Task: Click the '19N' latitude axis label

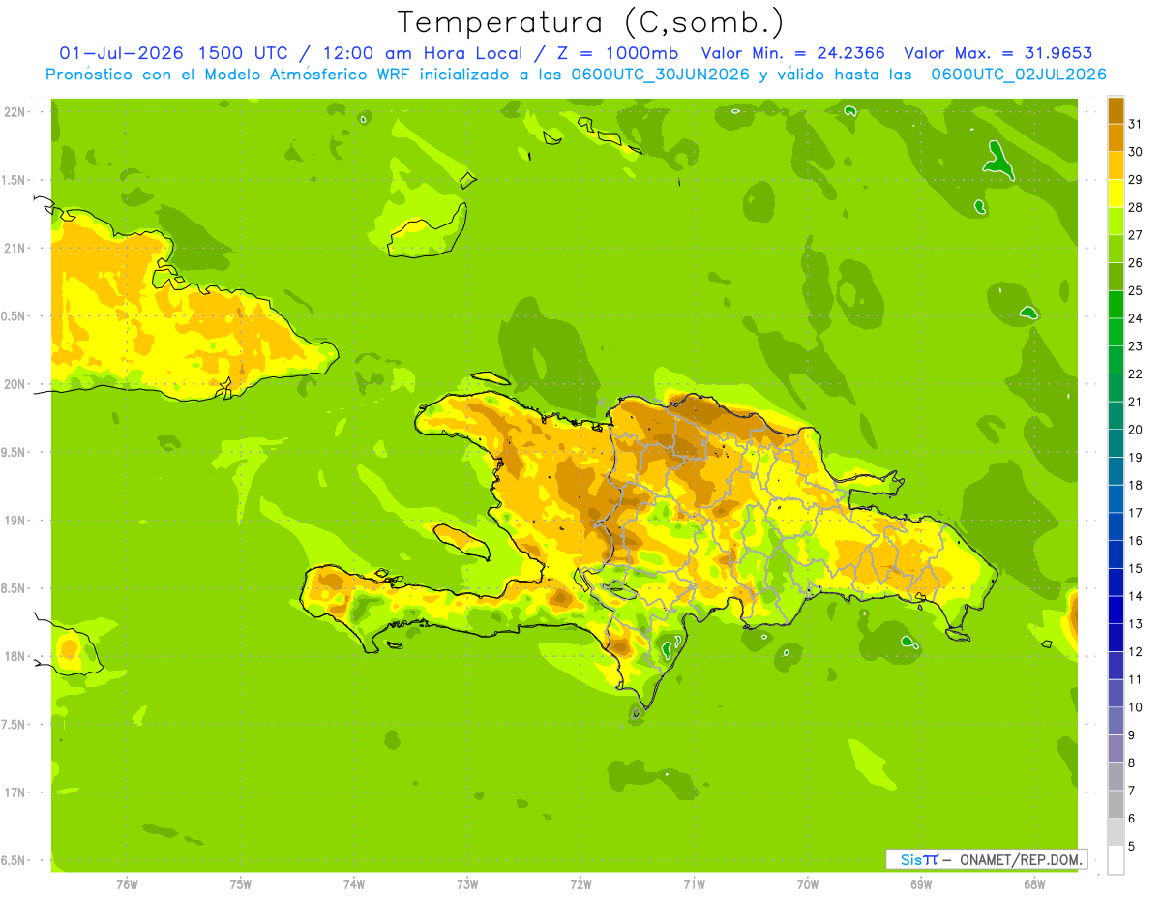Action: tap(14, 521)
